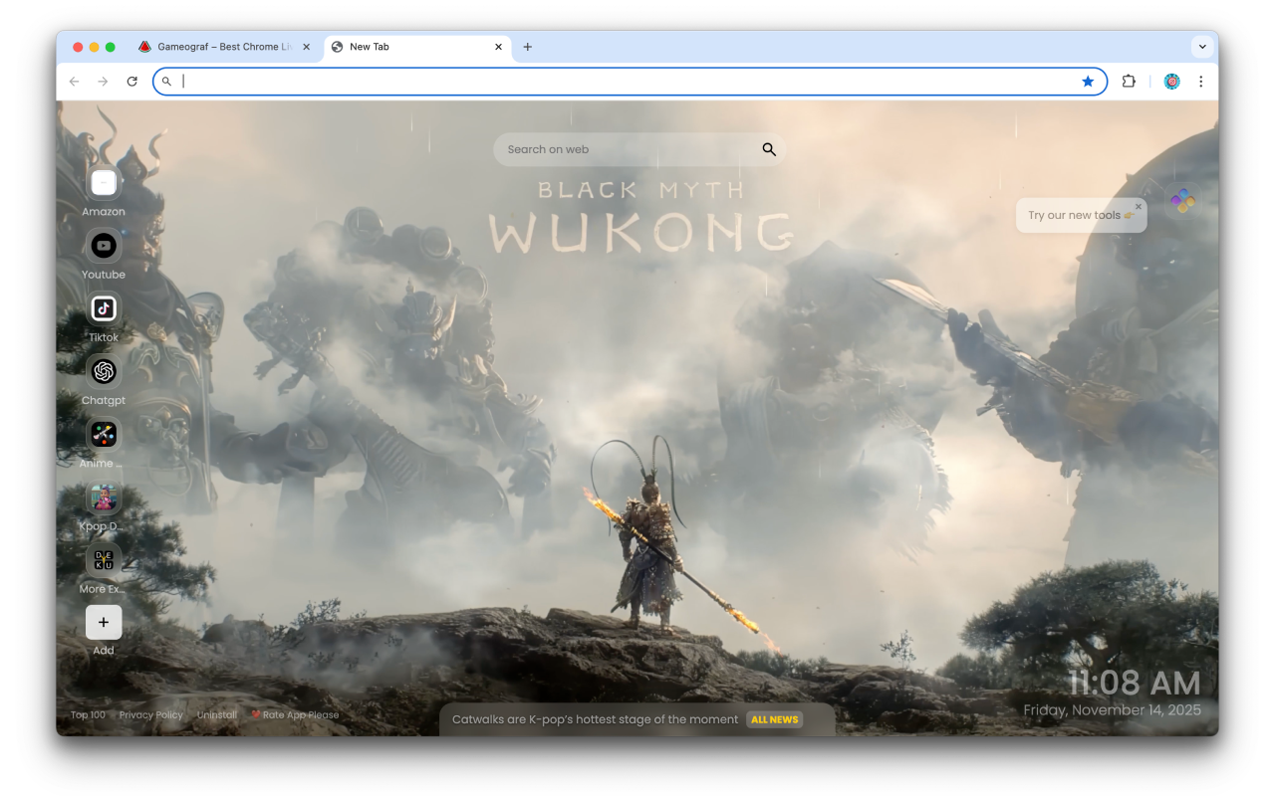Image resolution: width=1275 pixels, height=796 pixels.
Task: Go back with the browser back arrow
Action: tap(74, 82)
